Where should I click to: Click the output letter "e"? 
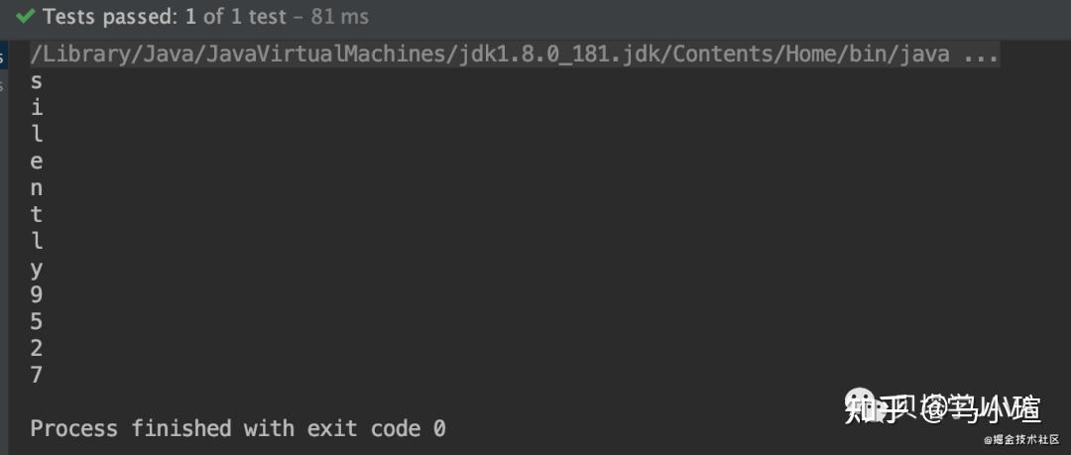click(x=37, y=162)
